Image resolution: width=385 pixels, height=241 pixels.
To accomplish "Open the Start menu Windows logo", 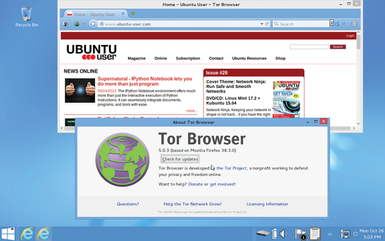I will 8,234.
